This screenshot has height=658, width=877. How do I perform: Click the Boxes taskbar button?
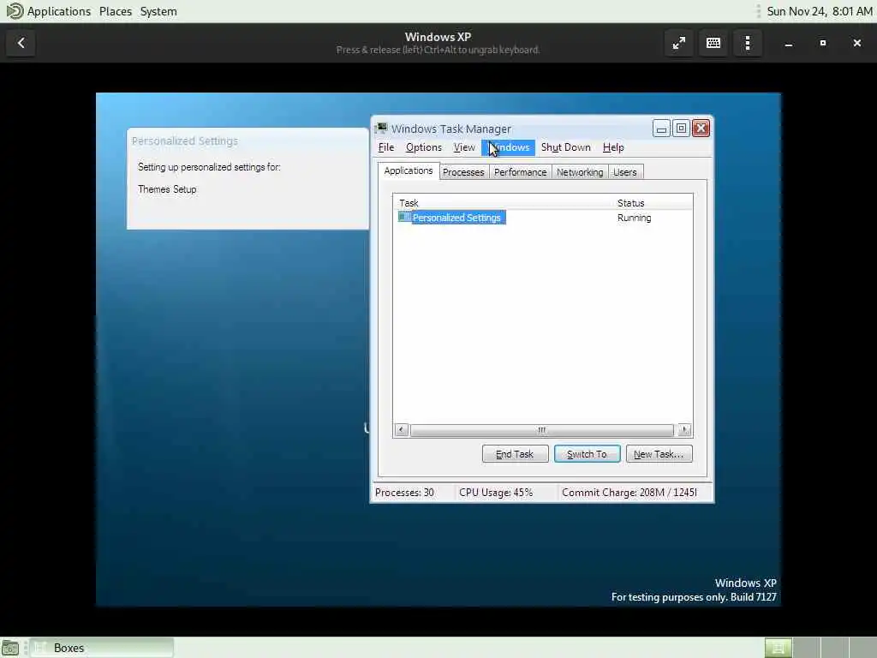click(102, 648)
